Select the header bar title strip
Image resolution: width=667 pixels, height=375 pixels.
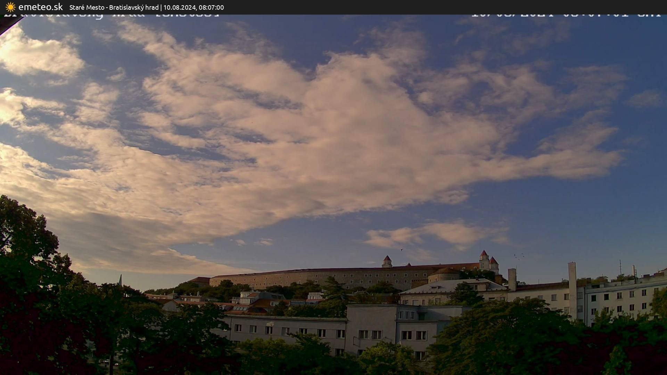333,7
